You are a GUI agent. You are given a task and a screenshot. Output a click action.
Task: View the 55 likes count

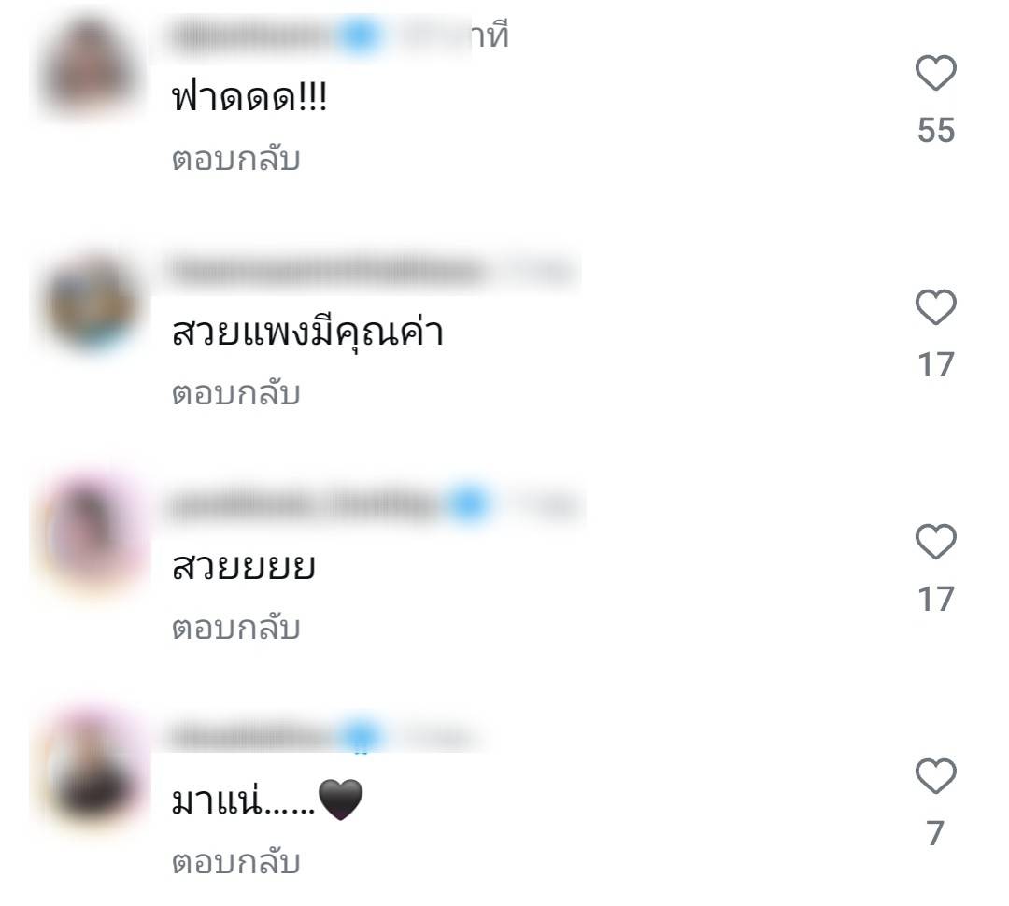pyautogui.click(x=936, y=130)
